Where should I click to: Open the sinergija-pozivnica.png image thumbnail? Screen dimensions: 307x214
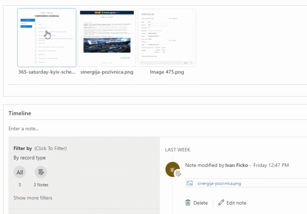(107, 38)
